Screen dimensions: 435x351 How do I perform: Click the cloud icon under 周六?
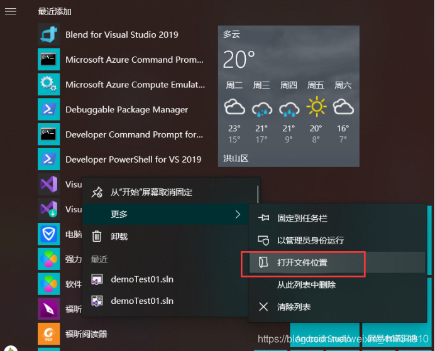pyautogui.click(x=343, y=107)
